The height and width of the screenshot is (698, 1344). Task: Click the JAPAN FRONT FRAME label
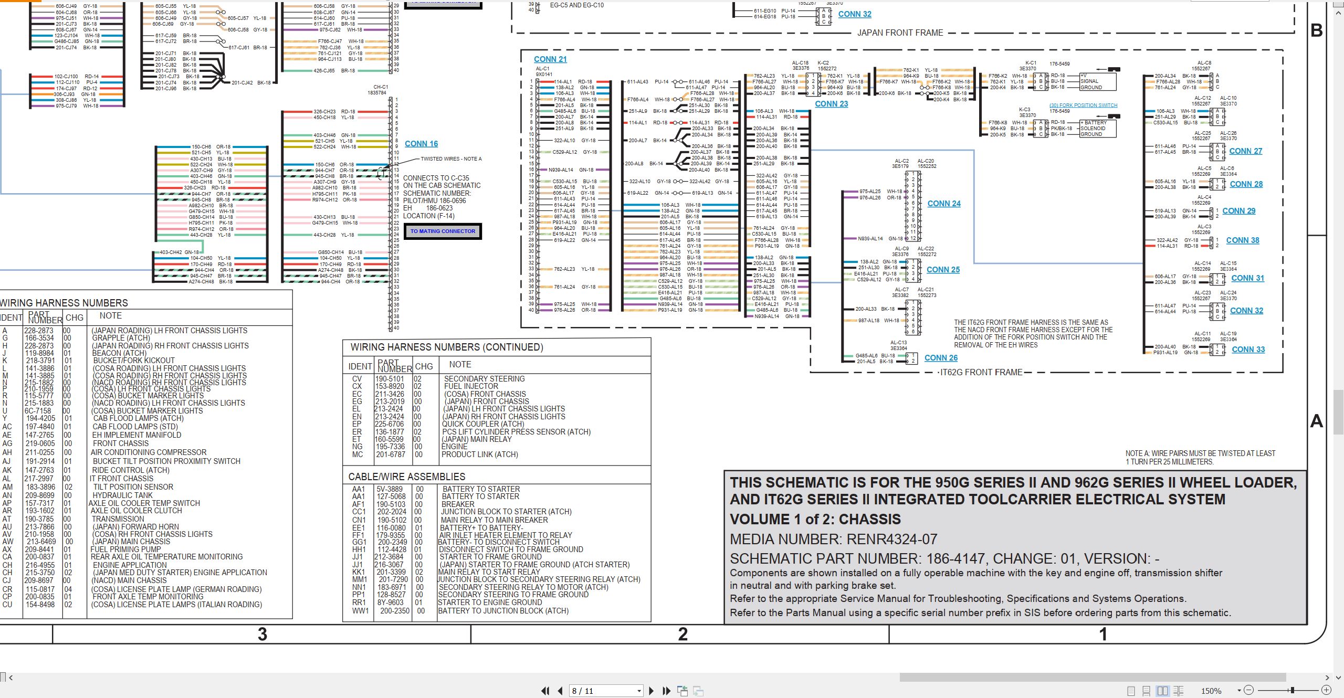tap(900, 33)
